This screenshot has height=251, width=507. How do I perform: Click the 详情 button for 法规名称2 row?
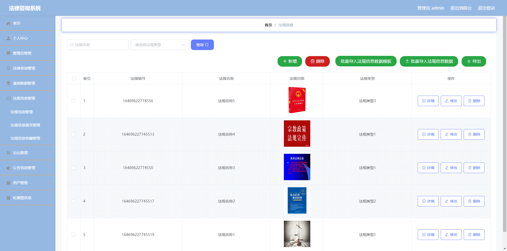point(428,201)
